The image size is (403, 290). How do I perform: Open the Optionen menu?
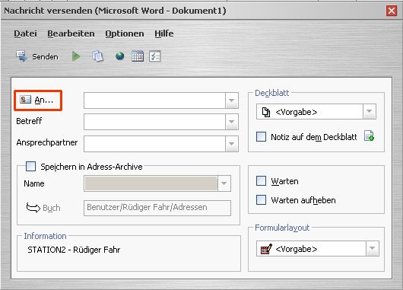point(125,33)
